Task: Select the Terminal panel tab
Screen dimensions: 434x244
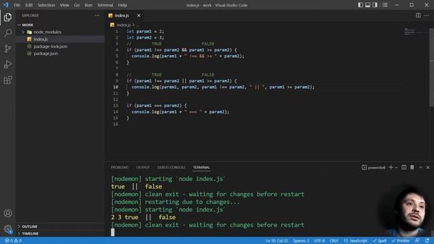Action: click(201, 167)
